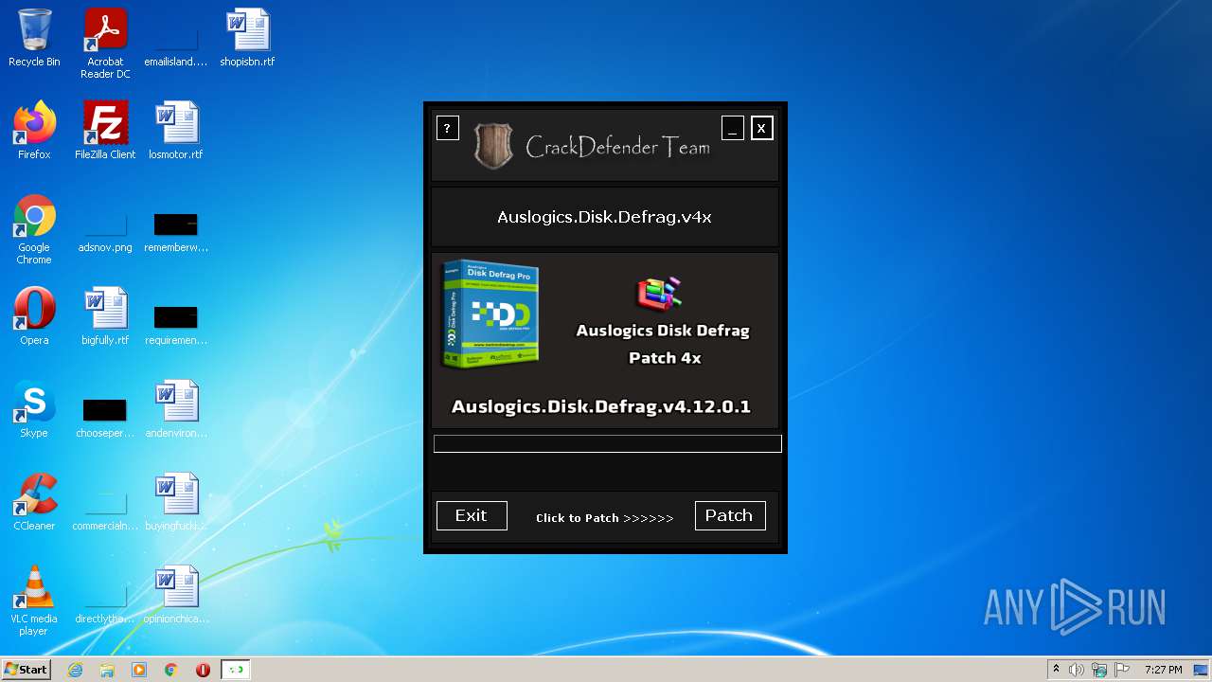Close the CrackDefender patcher with the X button

point(761,128)
